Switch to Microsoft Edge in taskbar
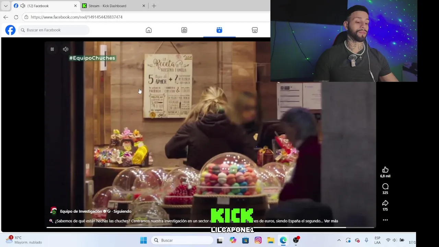Viewport: 439px width, 247px height. [x=283, y=240]
